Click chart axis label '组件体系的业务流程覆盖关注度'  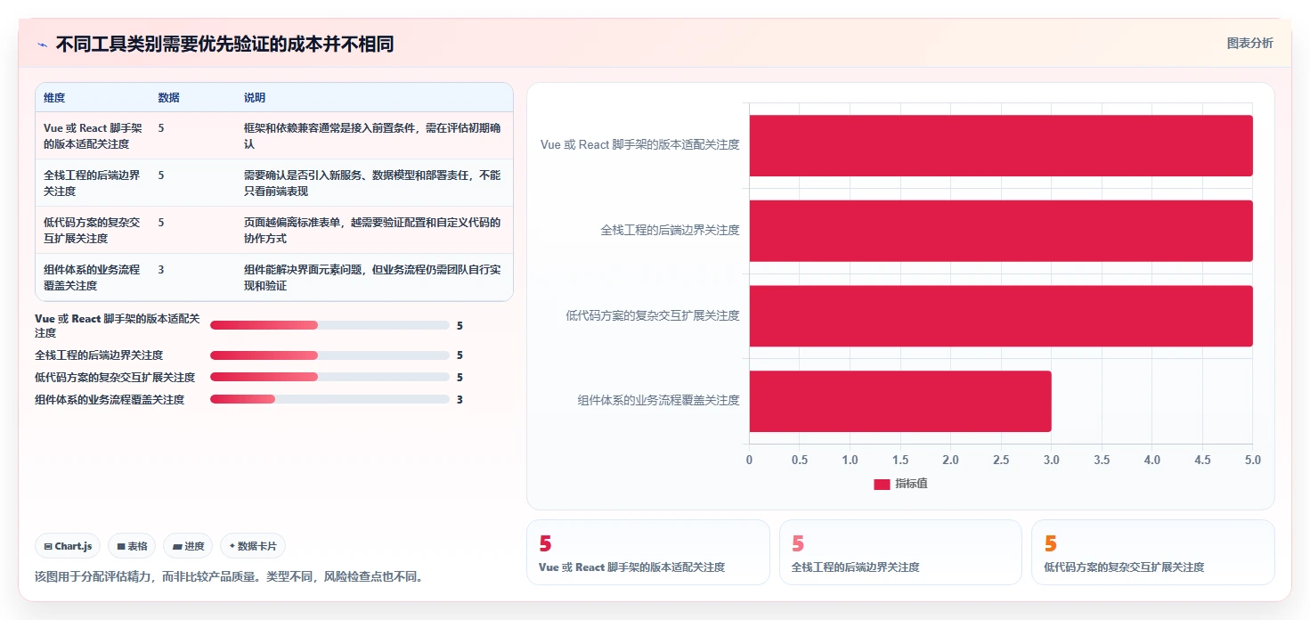(658, 401)
